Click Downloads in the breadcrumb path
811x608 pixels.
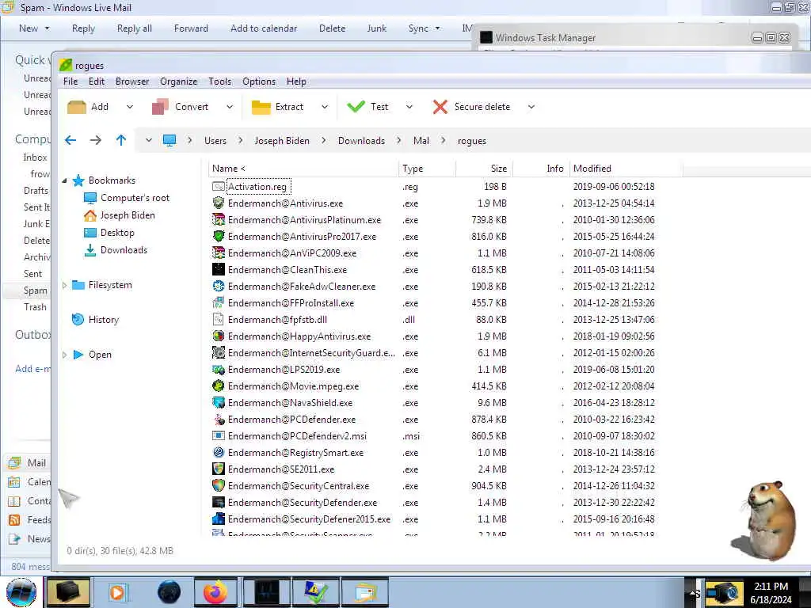coord(361,141)
